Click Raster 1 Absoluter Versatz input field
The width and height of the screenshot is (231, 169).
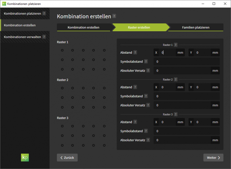182,71
